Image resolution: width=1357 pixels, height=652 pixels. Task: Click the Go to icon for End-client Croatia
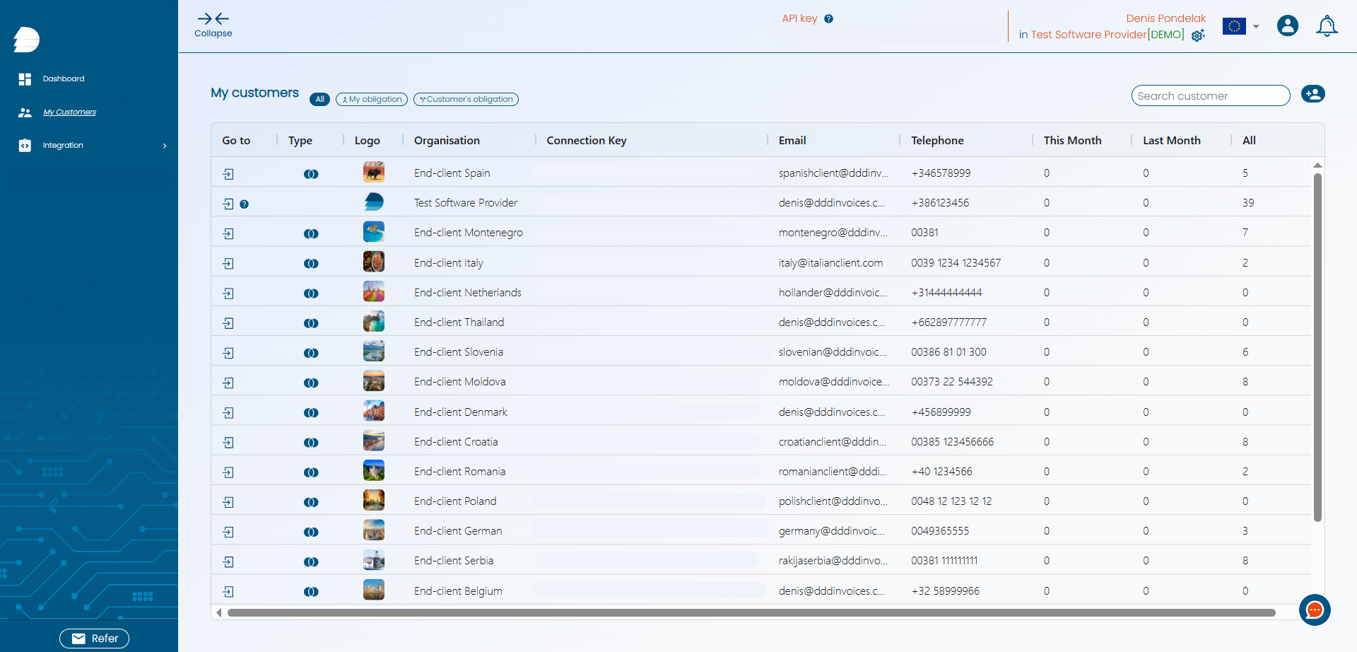[228, 443]
